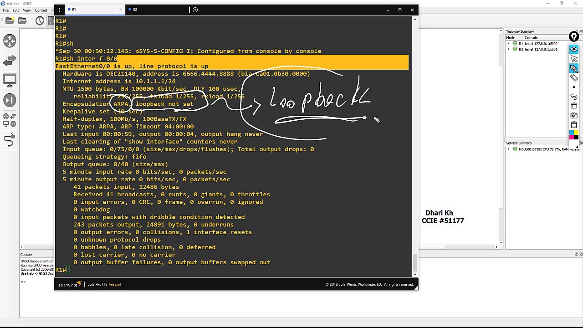The width and height of the screenshot is (583, 328).
Task: Click the open project folder icon
Action: click(x=22, y=20)
